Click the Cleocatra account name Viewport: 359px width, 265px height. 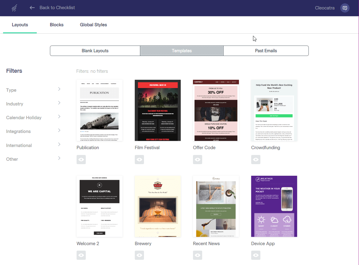(x=325, y=8)
